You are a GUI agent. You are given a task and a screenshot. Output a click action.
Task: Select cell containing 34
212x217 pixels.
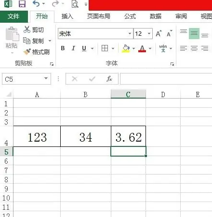pyautogui.click(x=86, y=136)
